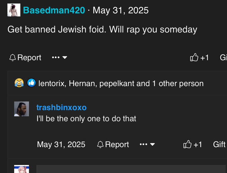Click the laughing-crying reaction emoji
Screen dimensions: 227x173
[19, 83]
